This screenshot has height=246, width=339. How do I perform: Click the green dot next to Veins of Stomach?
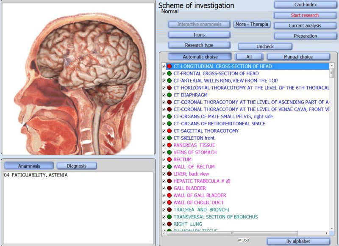pos(169,152)
